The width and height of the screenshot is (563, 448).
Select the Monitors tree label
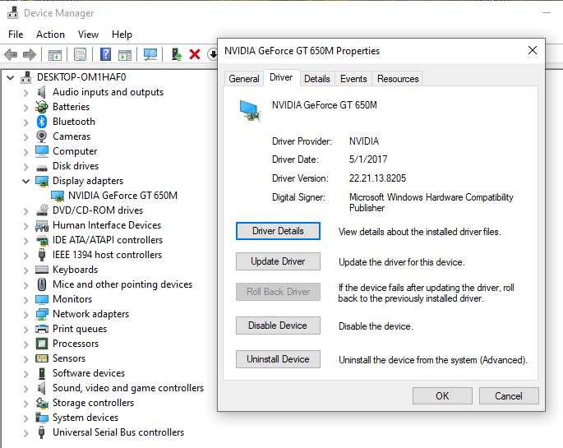point(72,299)
